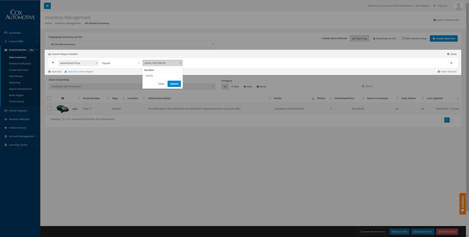Select the Used category filter
469x237 pixels.
[248, 87]
